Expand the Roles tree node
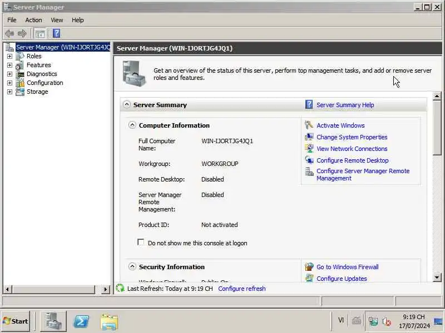This screenshot has height=333, width=445. (x=9, y=57)
